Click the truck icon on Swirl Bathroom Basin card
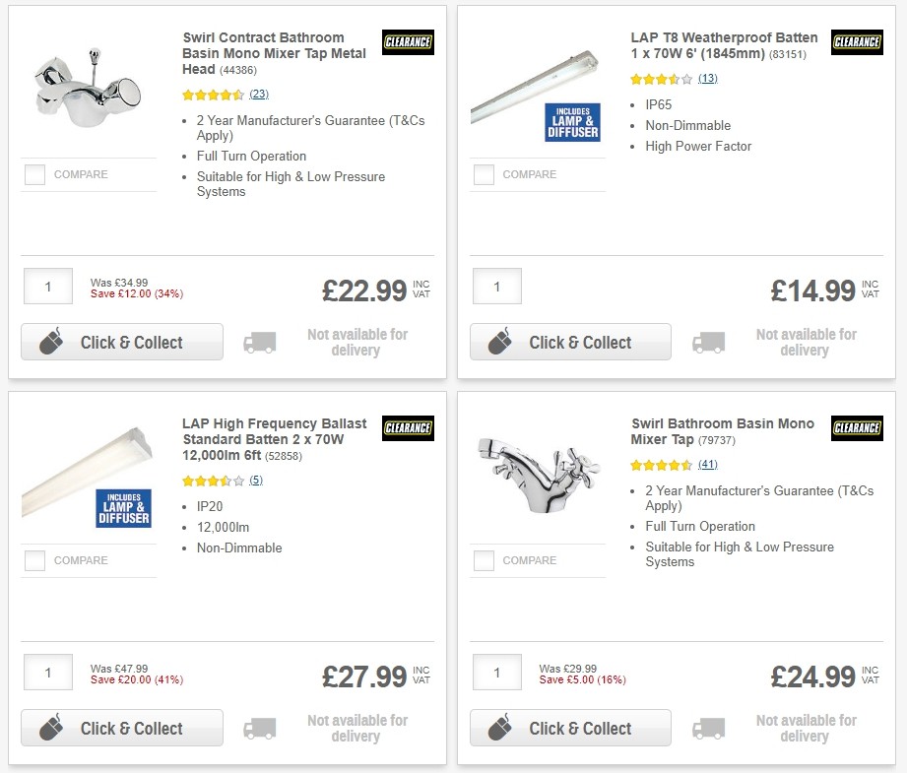The image size is (907, 773). coord(709,728)
